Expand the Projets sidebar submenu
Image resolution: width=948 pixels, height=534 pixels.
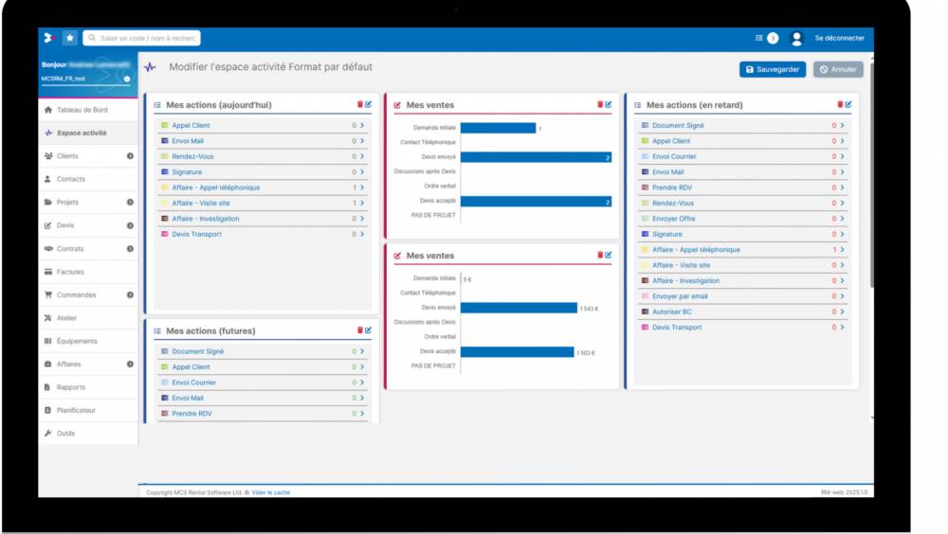pos(130,203)
